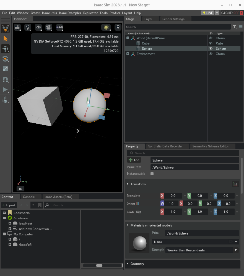
Task: Click Content back navigation arrow
Action: [21, 205]
